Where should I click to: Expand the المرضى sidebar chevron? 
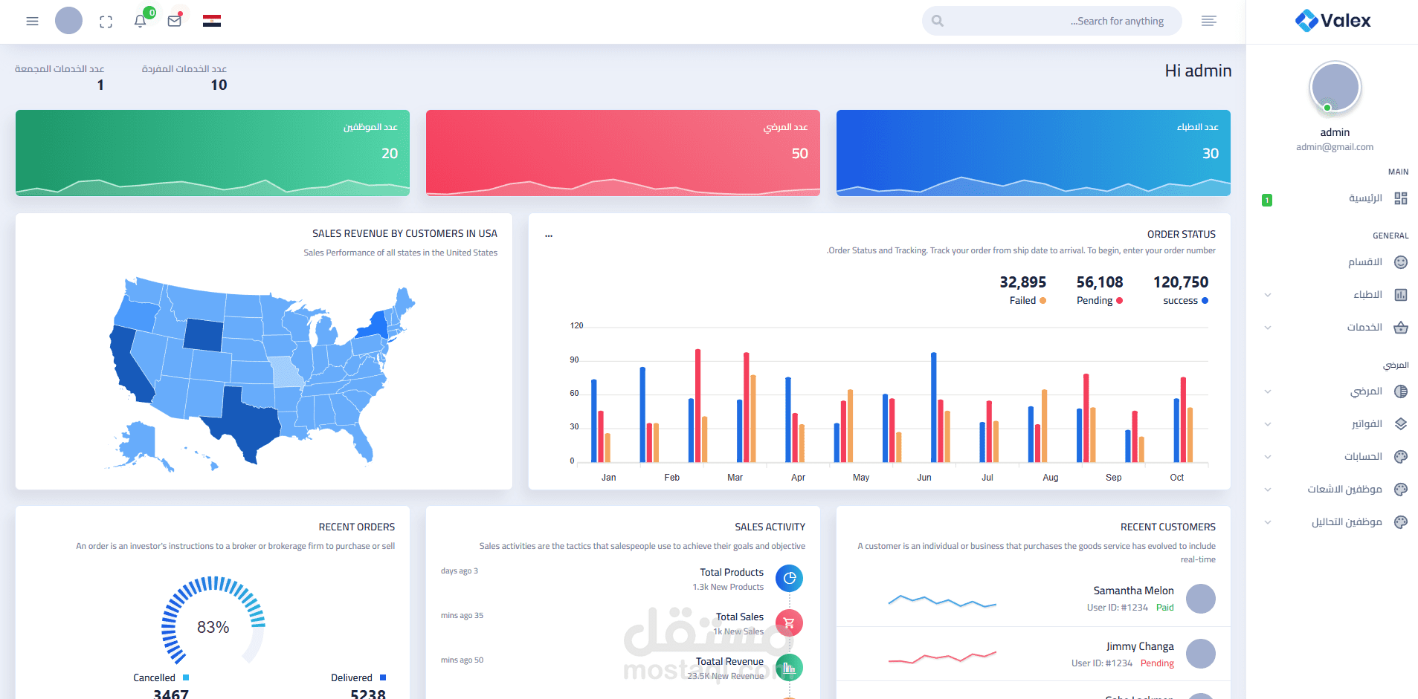click(x=1268, y=391)
